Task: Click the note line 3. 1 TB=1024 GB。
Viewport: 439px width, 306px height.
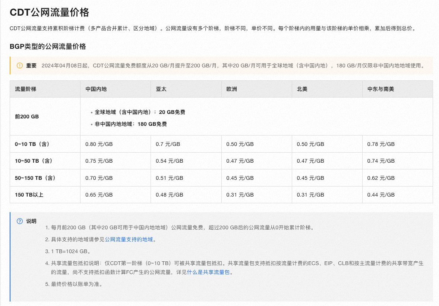Action: [68, 251]
